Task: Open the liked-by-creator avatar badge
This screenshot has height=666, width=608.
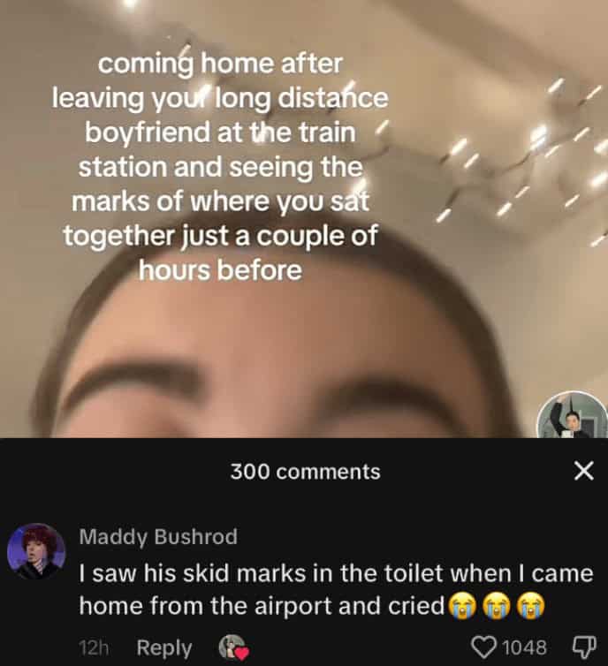Action: [233, 647]
